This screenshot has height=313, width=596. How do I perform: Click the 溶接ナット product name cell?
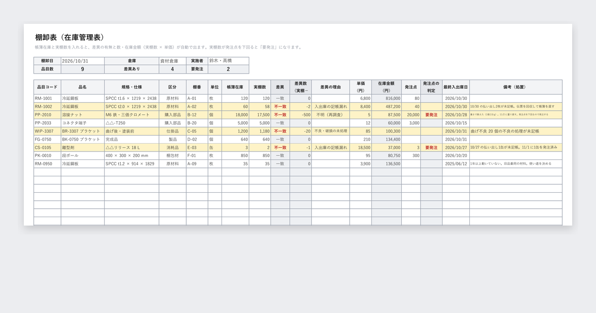82,115
